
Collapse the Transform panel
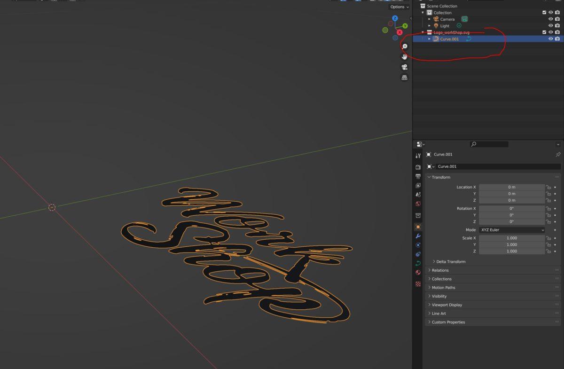click(x=440, y=177)
